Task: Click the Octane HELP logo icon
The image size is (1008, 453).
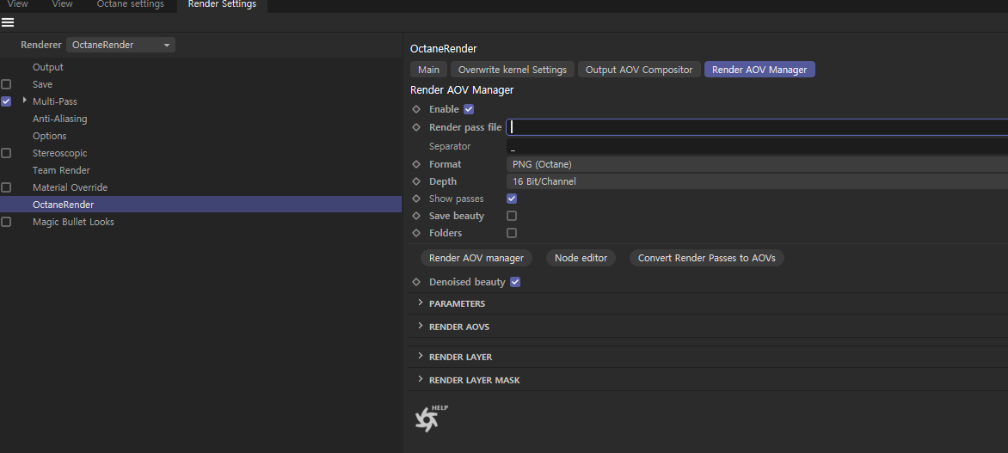Action: coord(430,419)
